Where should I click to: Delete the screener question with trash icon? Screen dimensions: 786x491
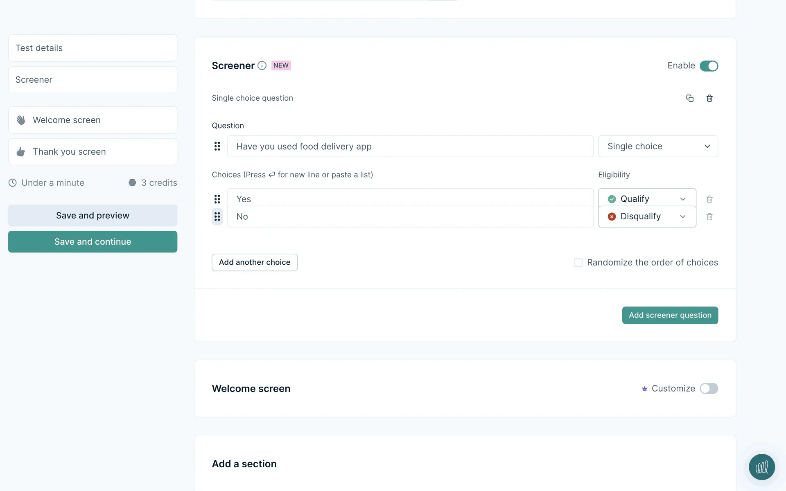point(709,98)
